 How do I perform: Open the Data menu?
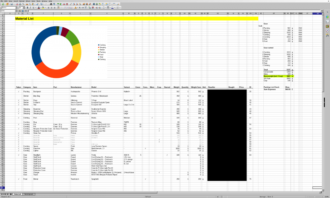pos(33,1)
